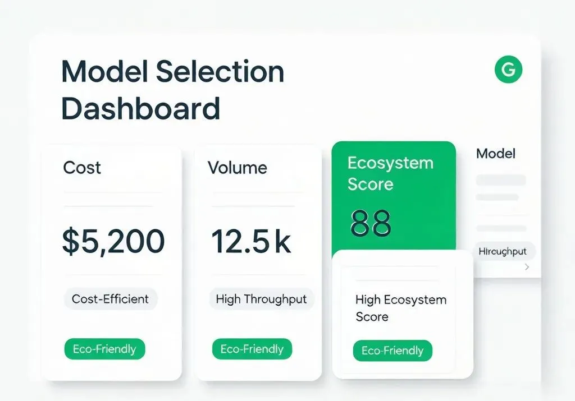This screenshot has height=401, width=575.
Task: Select second placeholder bar under Model
Action: (498, 197)
